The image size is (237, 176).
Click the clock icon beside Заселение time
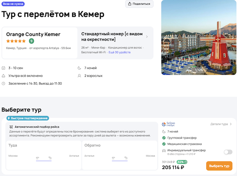coord(4,83)
